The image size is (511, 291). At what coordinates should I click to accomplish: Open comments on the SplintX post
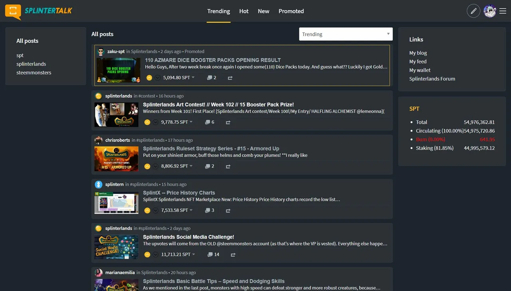210,210
